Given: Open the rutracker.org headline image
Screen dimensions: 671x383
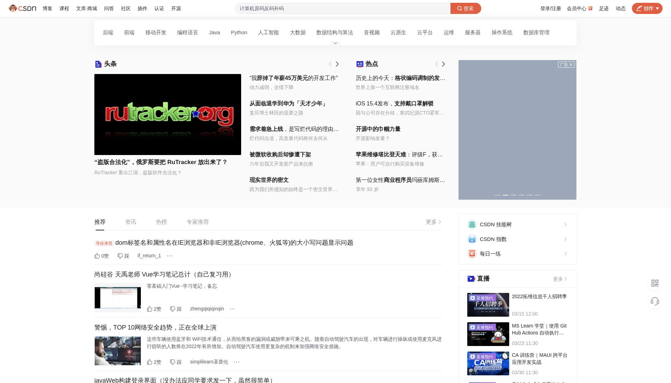Looking at the screenshot, I should point(168,115).
